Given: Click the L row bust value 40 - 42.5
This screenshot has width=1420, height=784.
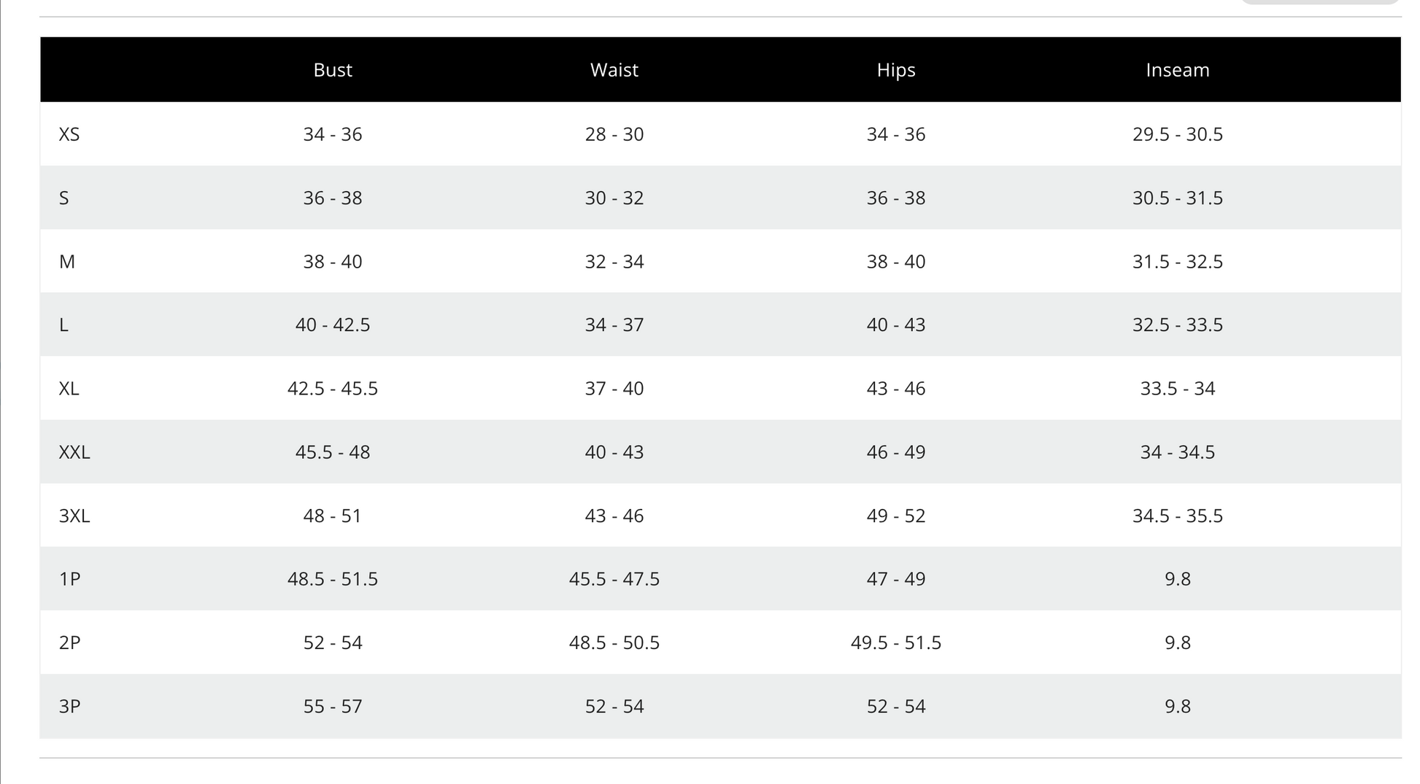Looking at the screenshot, I should point(333,325).
